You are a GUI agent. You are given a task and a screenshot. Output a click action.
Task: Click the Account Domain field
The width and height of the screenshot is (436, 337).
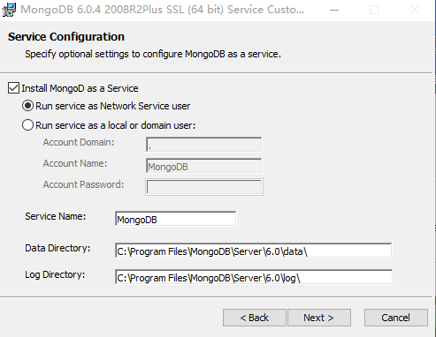pos(203,145)
